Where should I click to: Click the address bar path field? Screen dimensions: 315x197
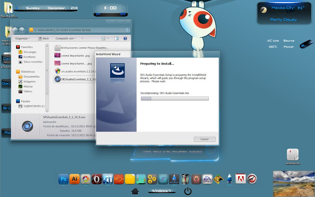pos(76,30)
